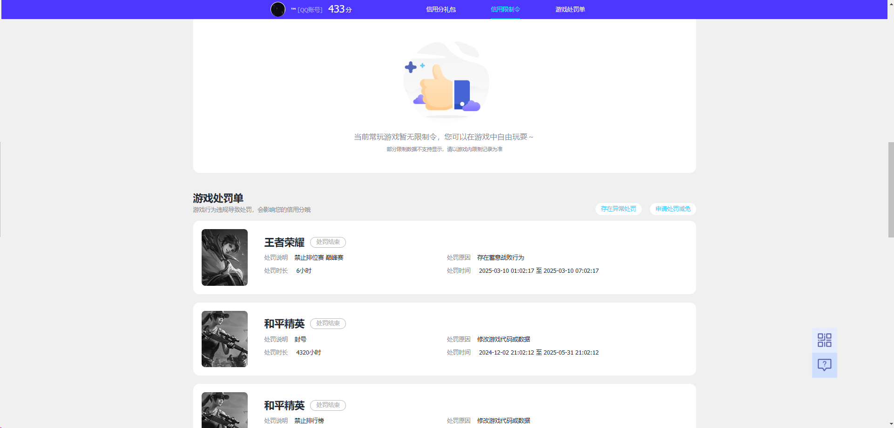Viewport: 894px width, 428px height.
Task: Click the 和平精英 封号 record thumbnail
Action: (x=224, y=339)
